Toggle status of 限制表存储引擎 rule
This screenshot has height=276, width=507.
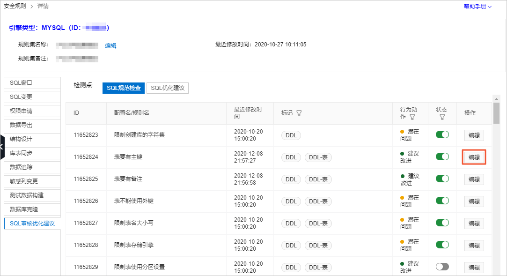point(442,245)
